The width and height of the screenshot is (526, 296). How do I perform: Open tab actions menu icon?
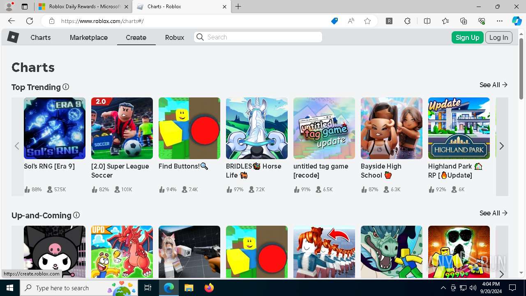point(25,7)
